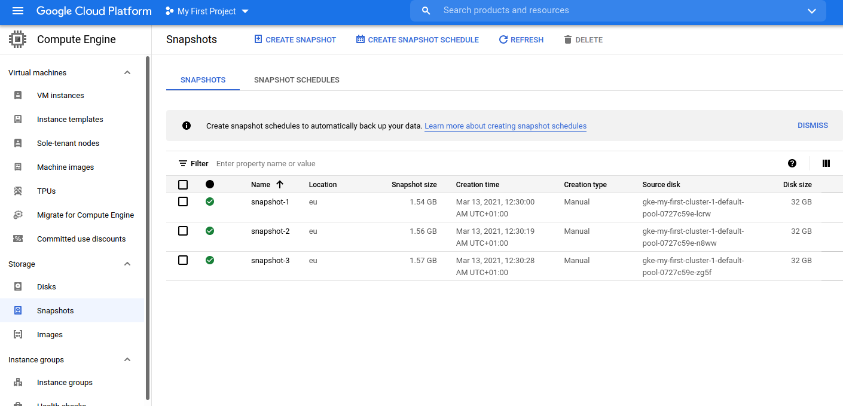
Task: Click the help question mark icon
Action: pyautogui.click(x=792, y=163)
